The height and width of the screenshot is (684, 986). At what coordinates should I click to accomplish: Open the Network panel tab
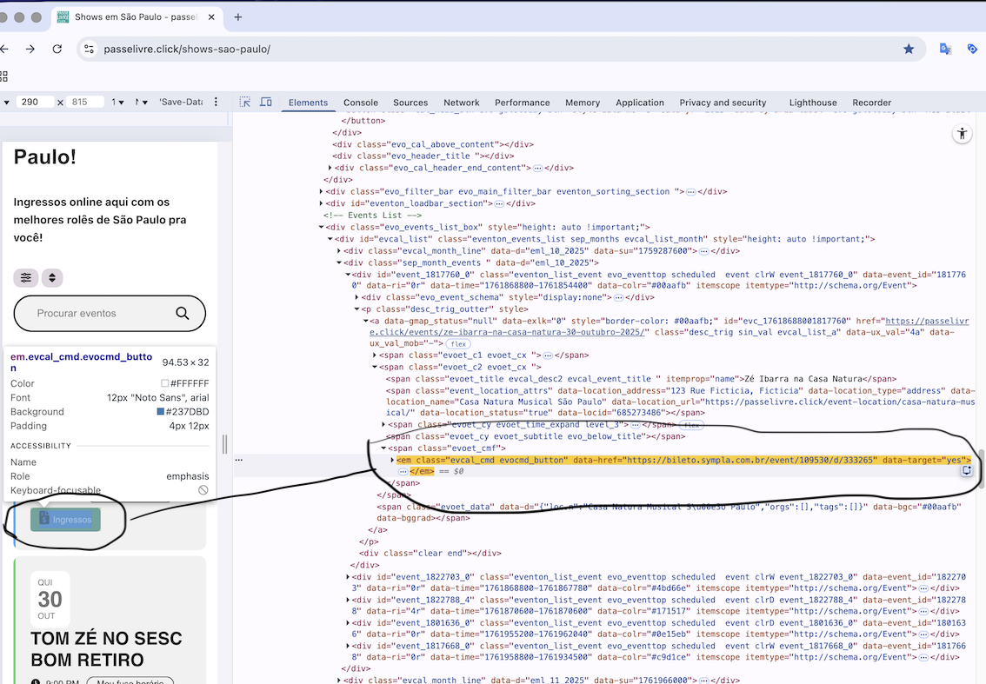pos(461,103)
